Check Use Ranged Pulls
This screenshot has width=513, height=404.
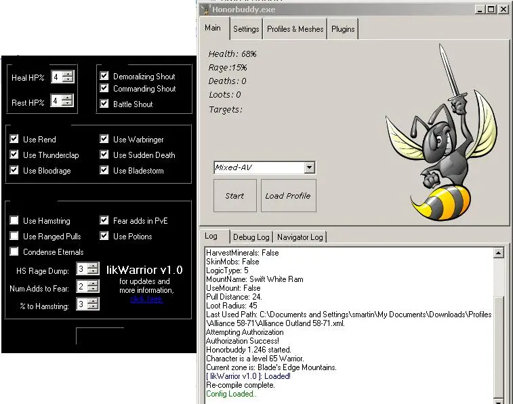click(14, 236)
